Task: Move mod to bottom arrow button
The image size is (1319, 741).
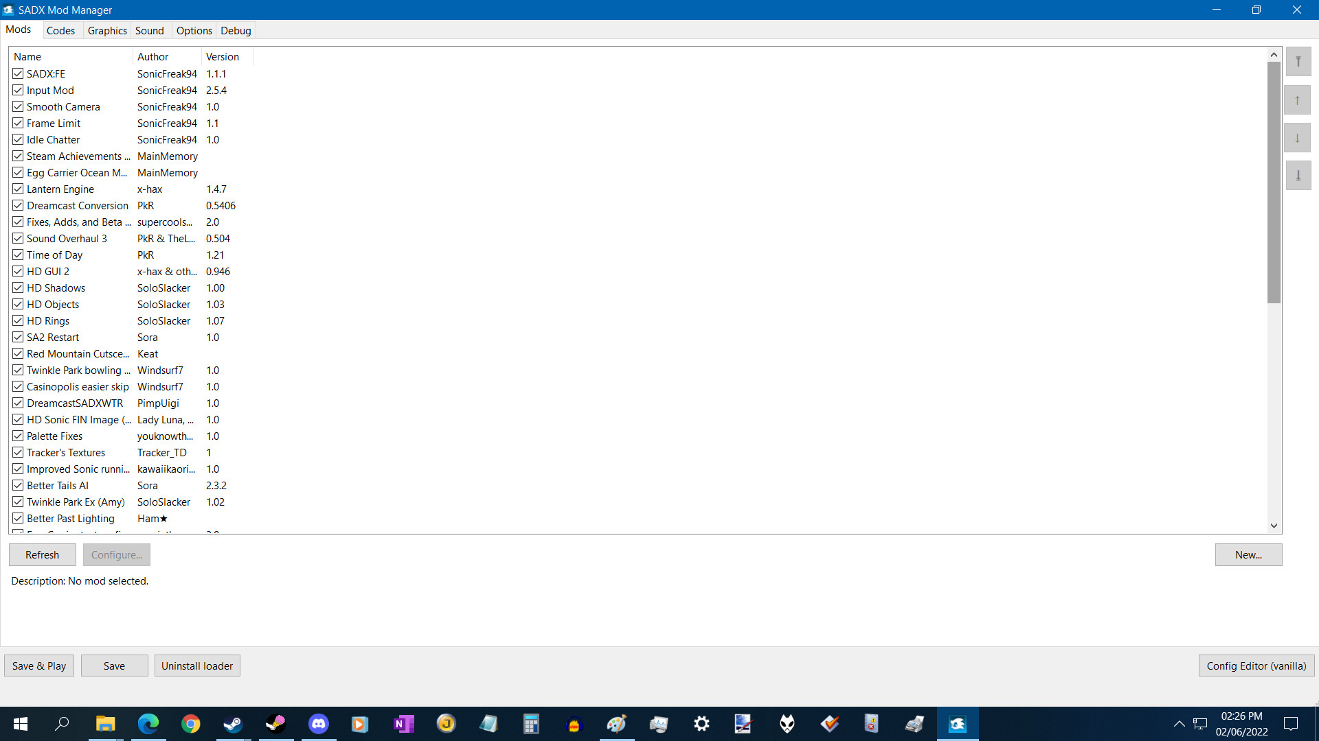Action: click(x=1298, y=176)
